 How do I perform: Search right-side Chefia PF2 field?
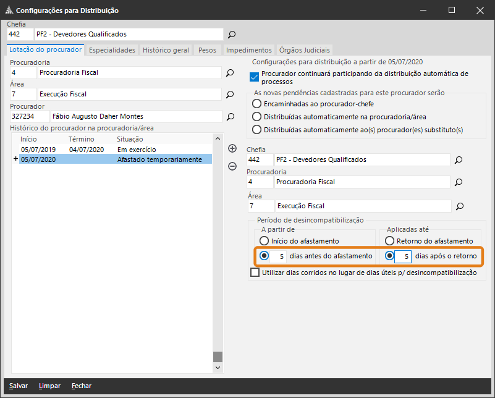point(459,160)
